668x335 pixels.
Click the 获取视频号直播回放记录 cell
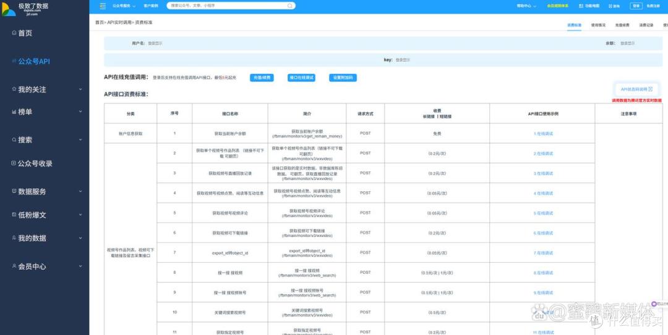click(x=230, y=173)
